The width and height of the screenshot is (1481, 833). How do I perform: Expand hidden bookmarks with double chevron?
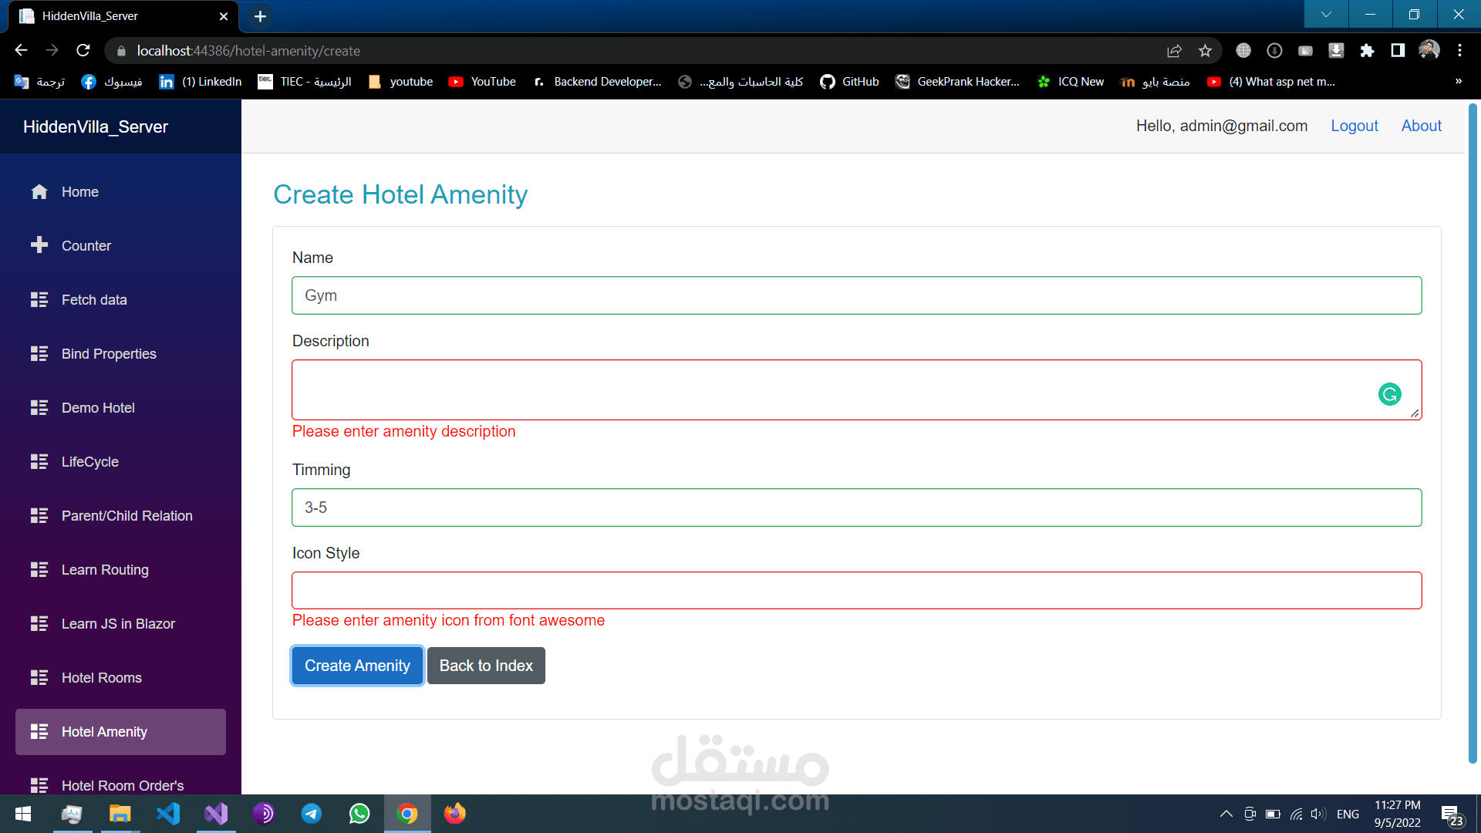coord(1458,81)
